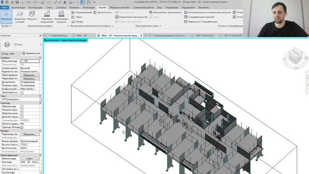
Task: Open the Нагрузки loads tool
Action: pos(32,16)
